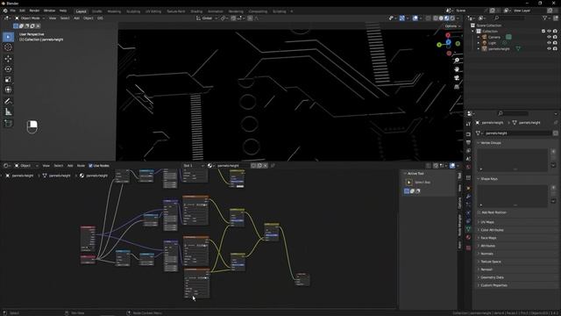
Task: Open the File menu
Action: [x=13, y=11]
